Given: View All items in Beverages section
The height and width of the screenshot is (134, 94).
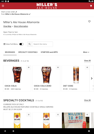Looking at the screenshot, I should [87, 60].
